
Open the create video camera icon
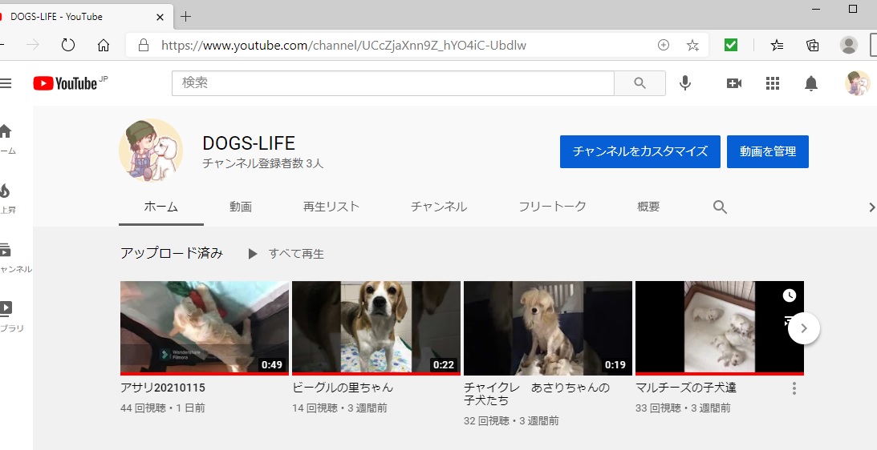(733, 83)
